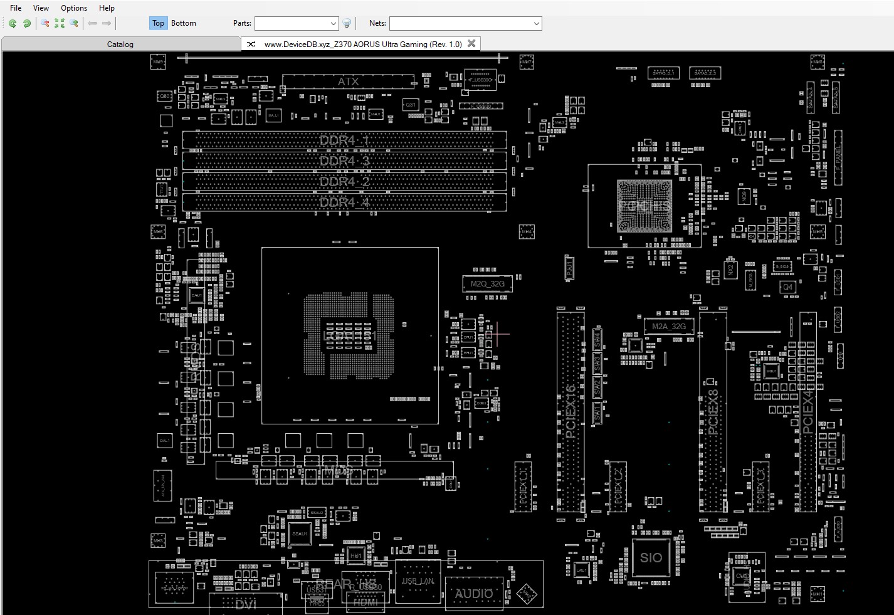The image size is (894, 615).
Task: Select the SIO chip
Action: (x=651, y=557)
